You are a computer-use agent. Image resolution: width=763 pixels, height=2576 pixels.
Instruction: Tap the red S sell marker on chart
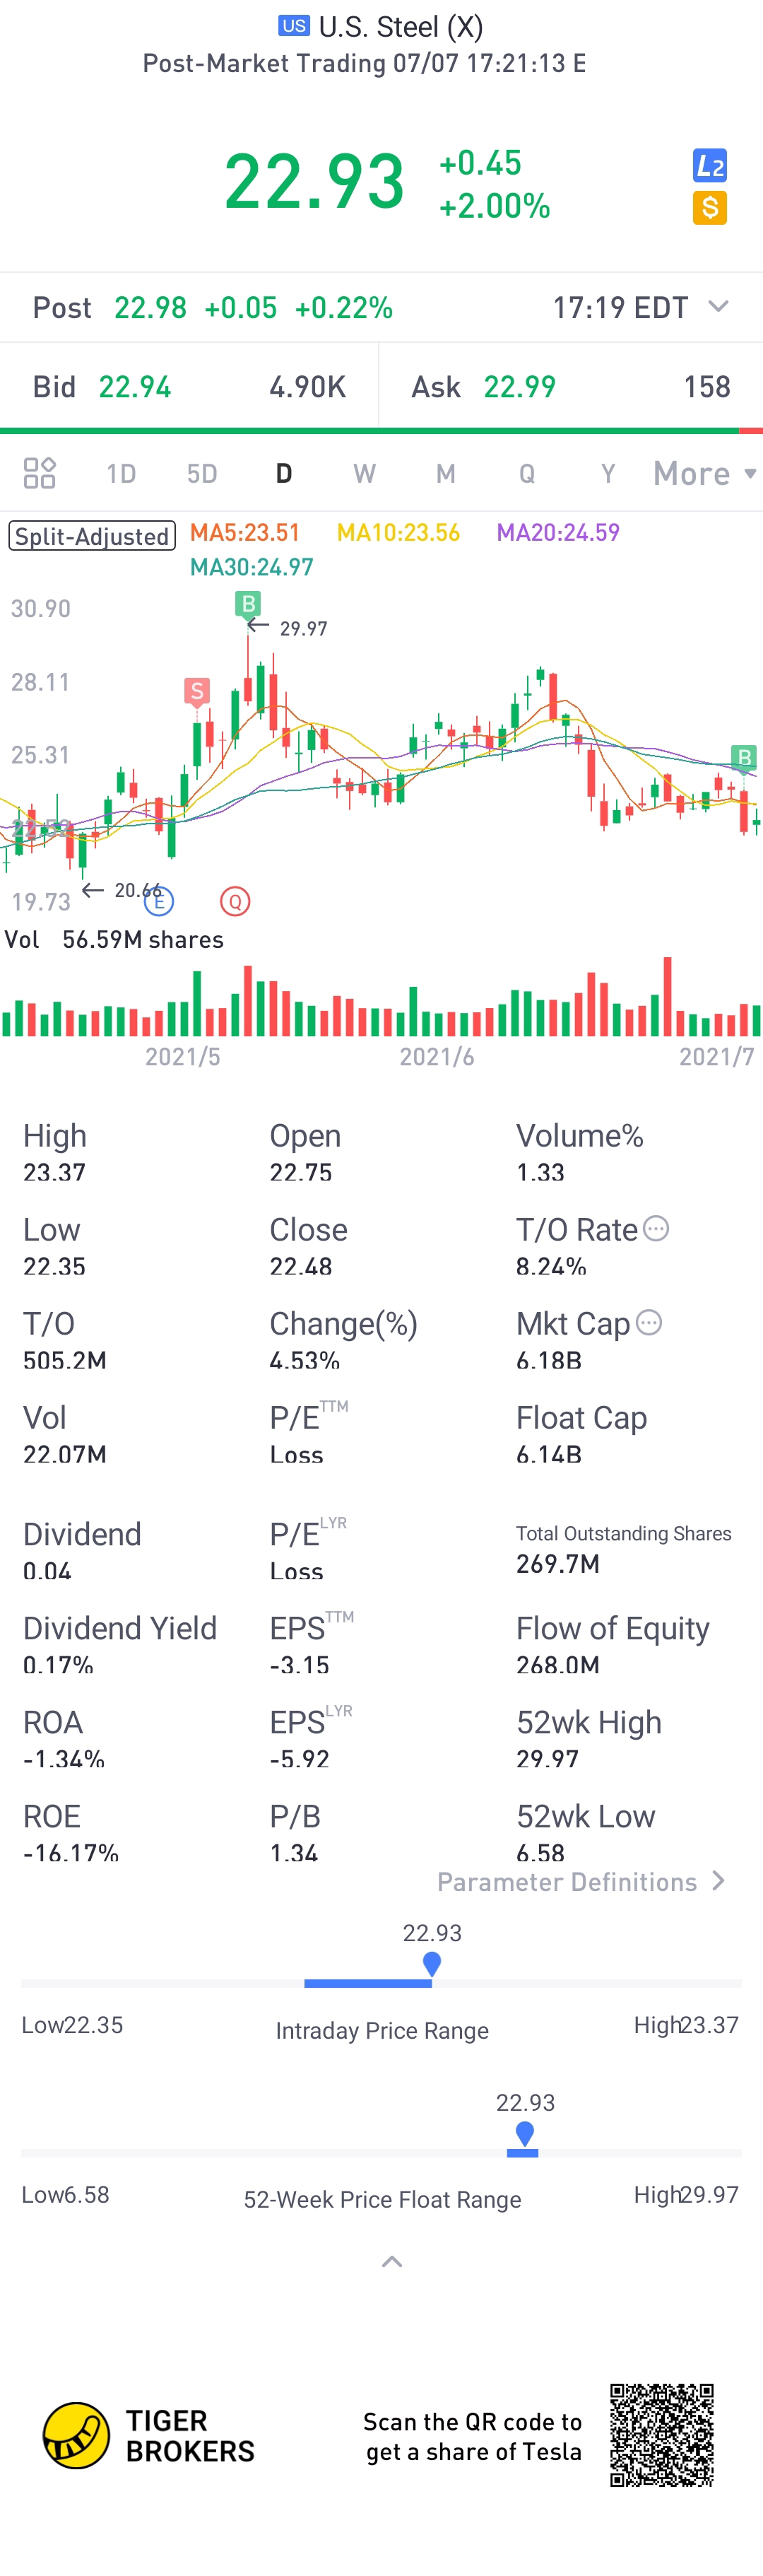coord(197,691)
